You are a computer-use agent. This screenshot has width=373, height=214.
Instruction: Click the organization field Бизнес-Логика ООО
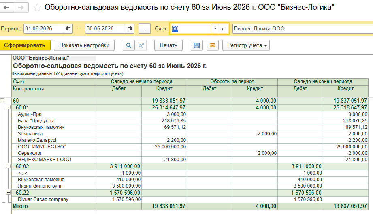(303, 28)
